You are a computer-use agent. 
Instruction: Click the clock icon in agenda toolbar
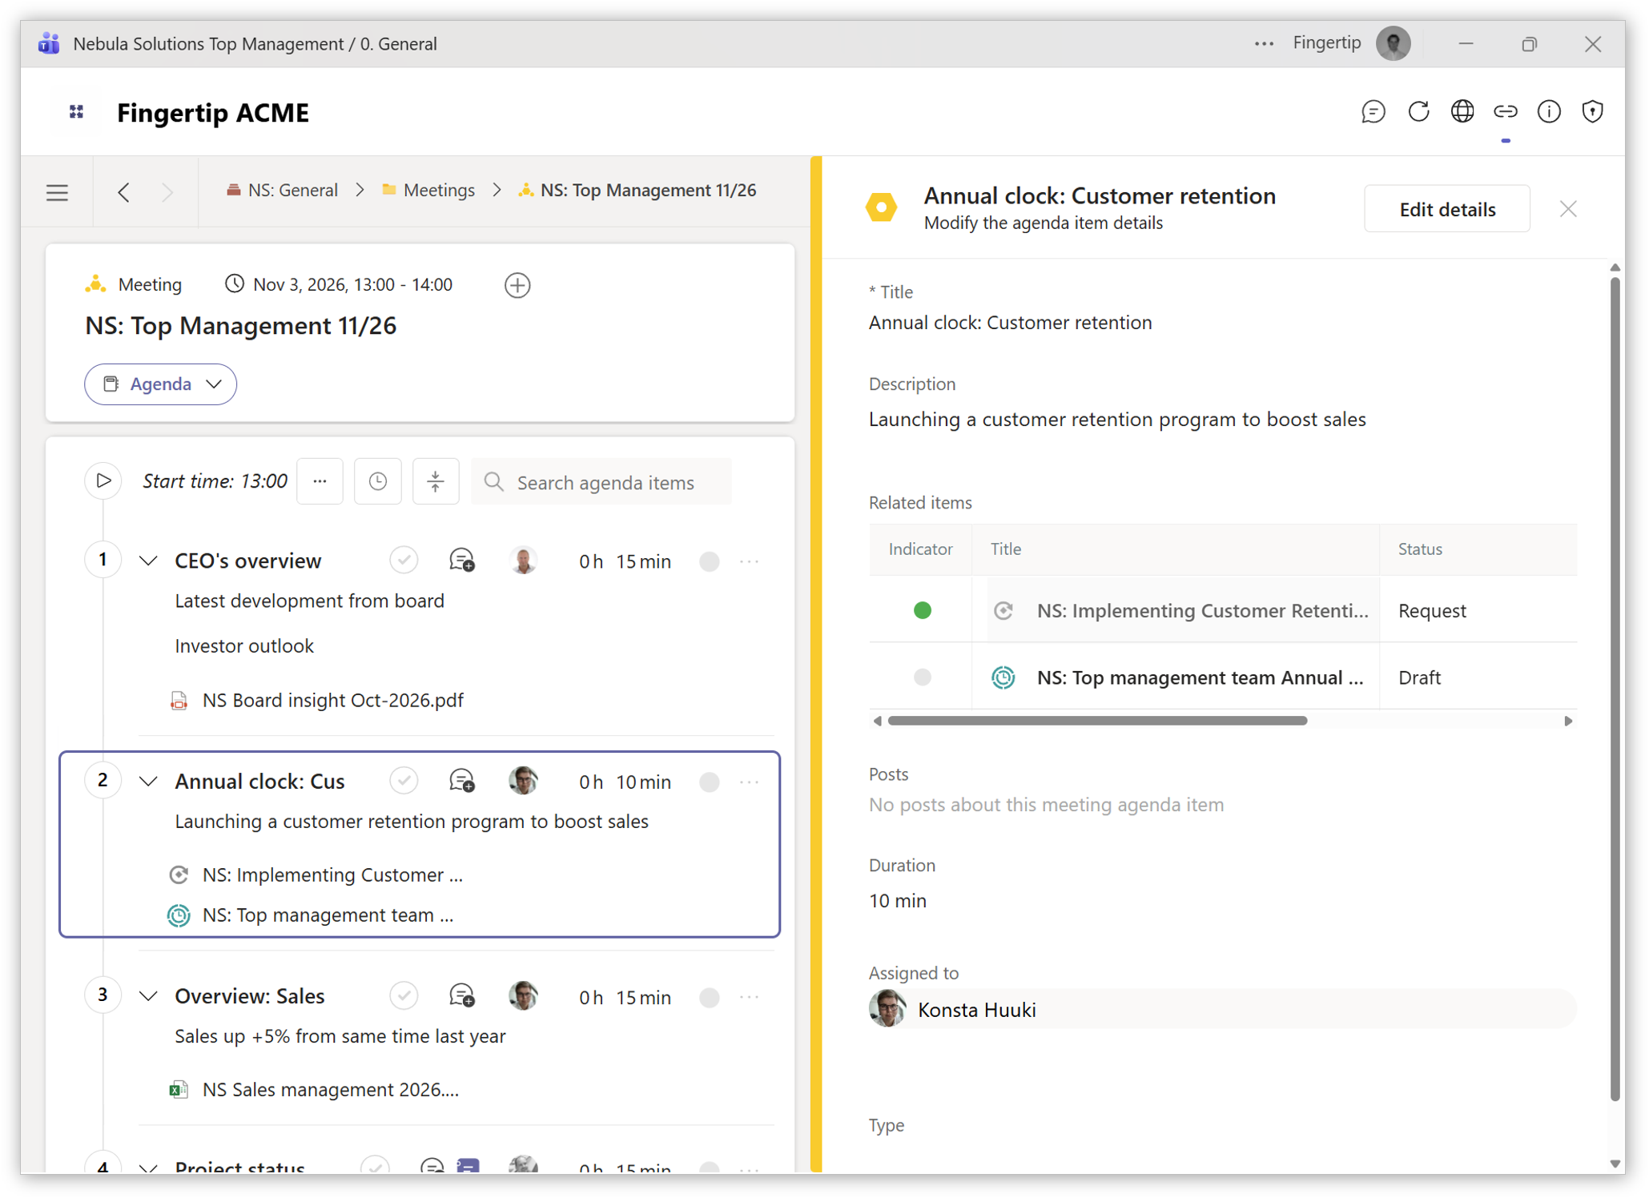(x=377, y=481)
